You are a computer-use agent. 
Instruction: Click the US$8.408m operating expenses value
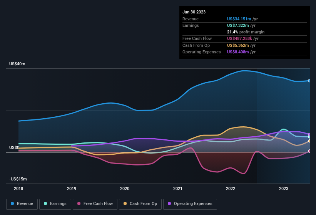(x=238, y=52)
